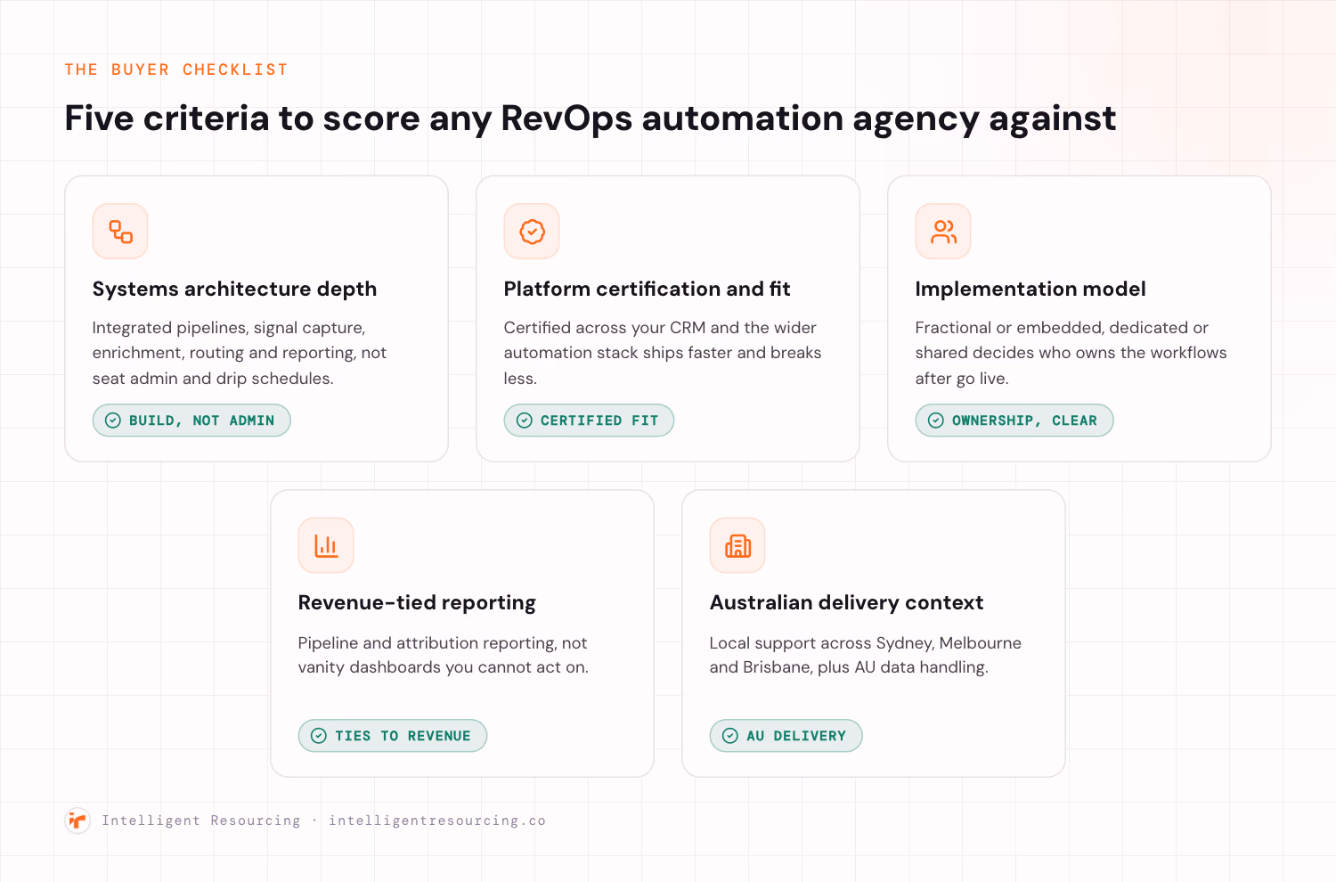Click the bar chart icon on Revenue-tied reporting
This screenshot has width=1336, height=882.
pyautogui.click(x=326, y=545)
